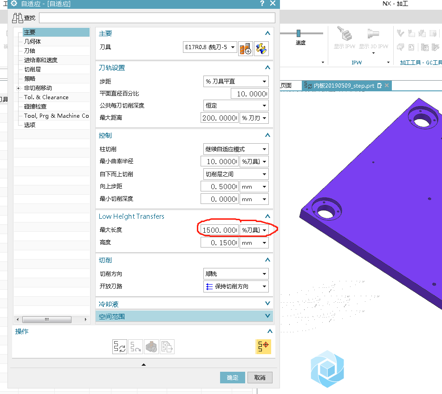Click the 取消 button
The image size is (442, 394).
point(260,377)
